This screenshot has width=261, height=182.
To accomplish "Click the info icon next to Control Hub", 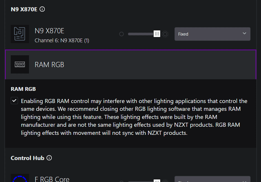I will [49, 158].
